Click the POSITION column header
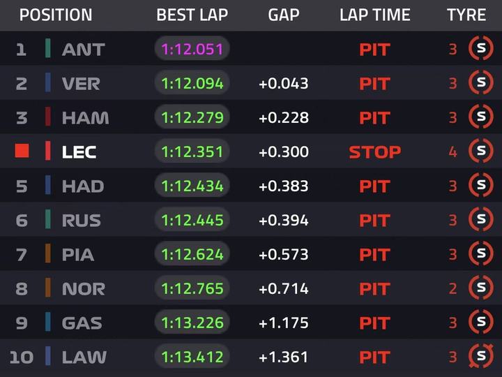The width and height of the screenshot is (502, 377). (56, 15)
